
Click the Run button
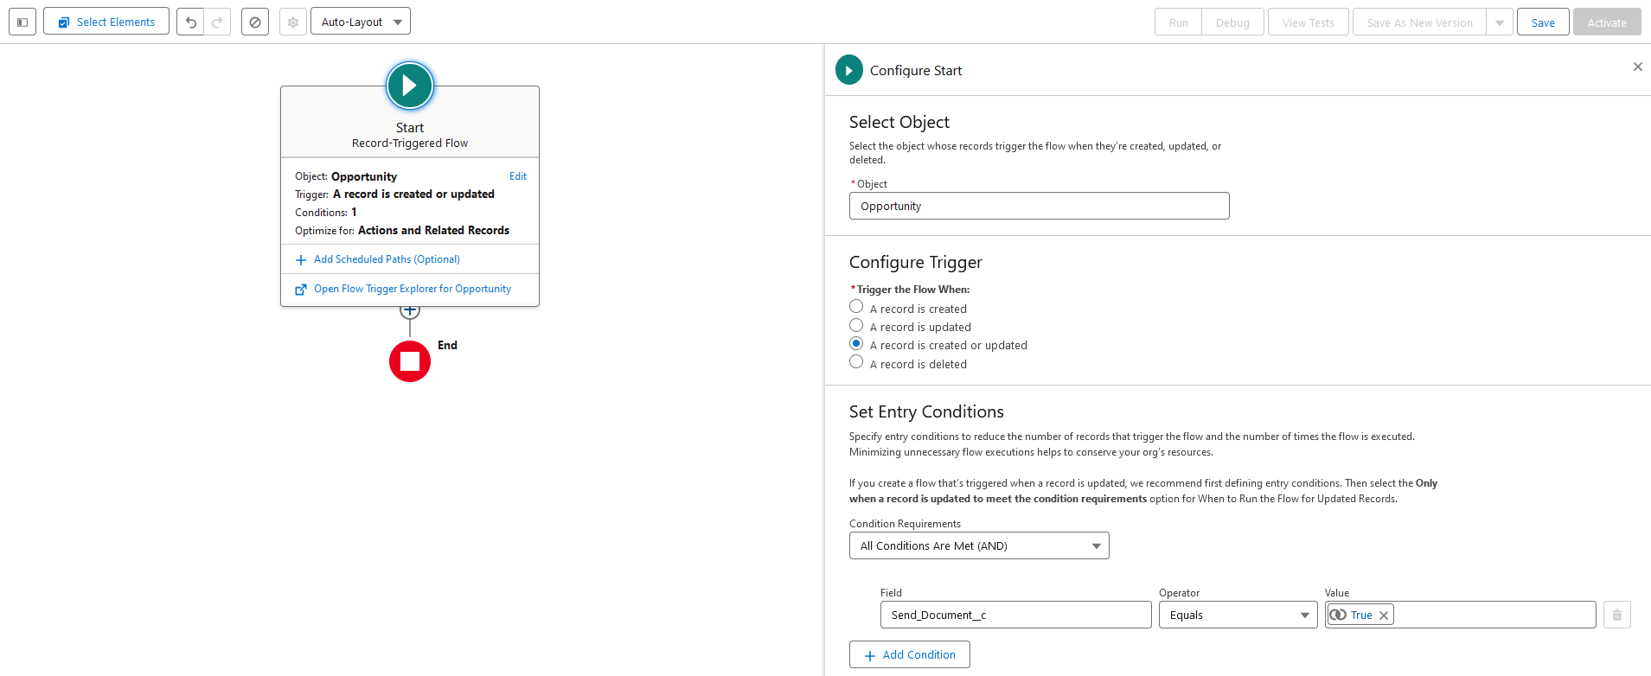(1178, 22)
